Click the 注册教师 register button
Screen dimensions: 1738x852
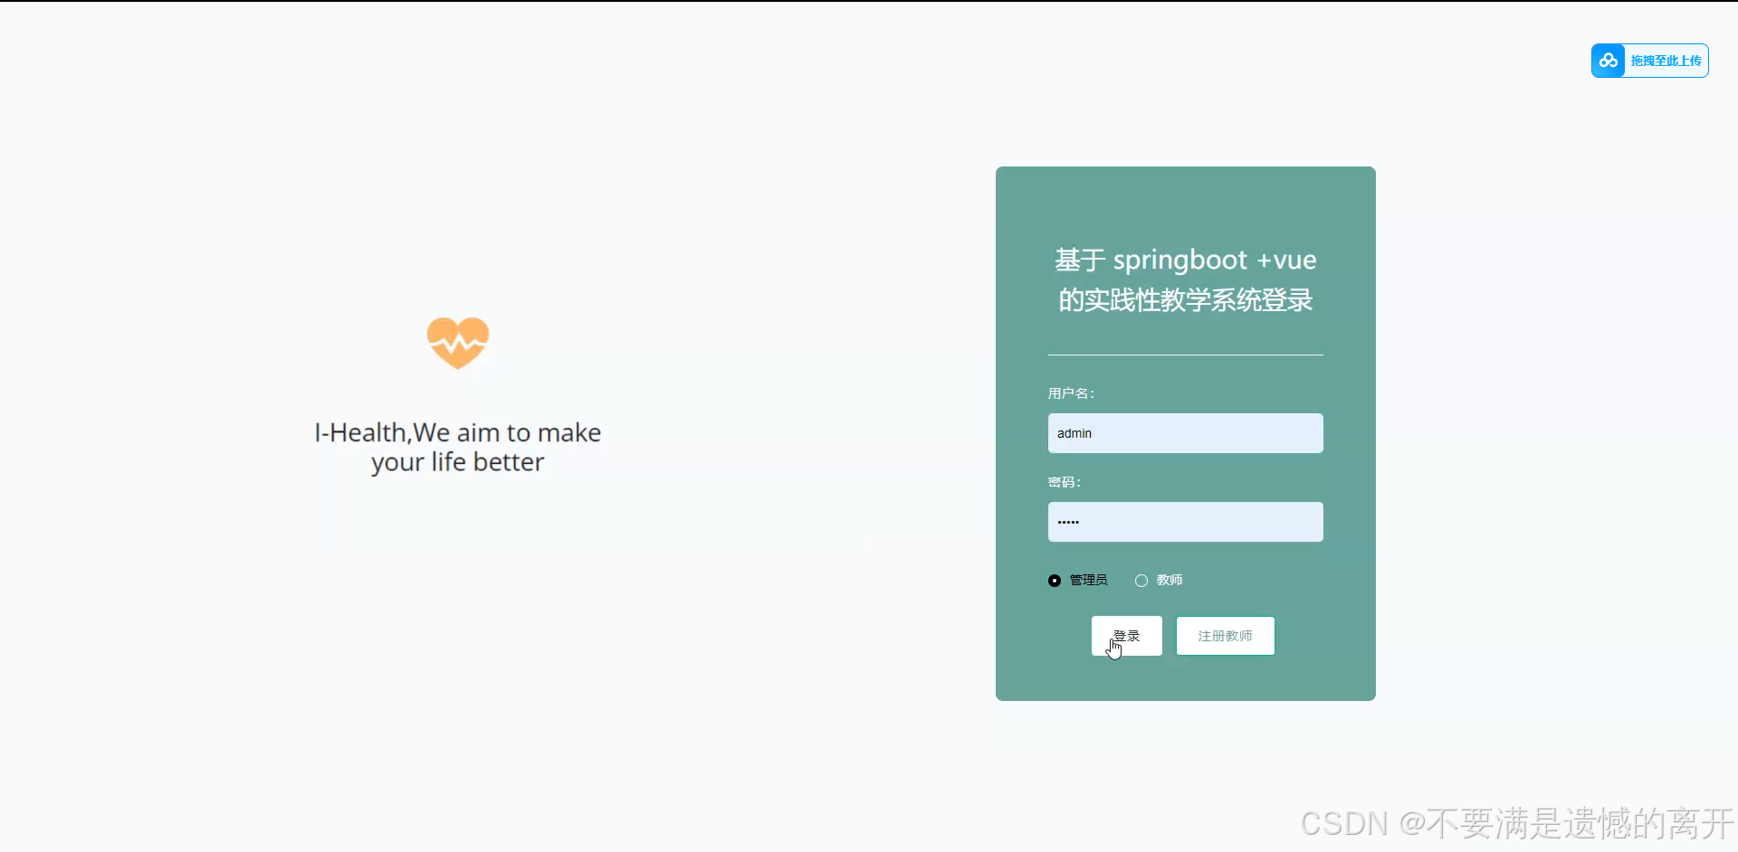click(x=1225, y=636)
